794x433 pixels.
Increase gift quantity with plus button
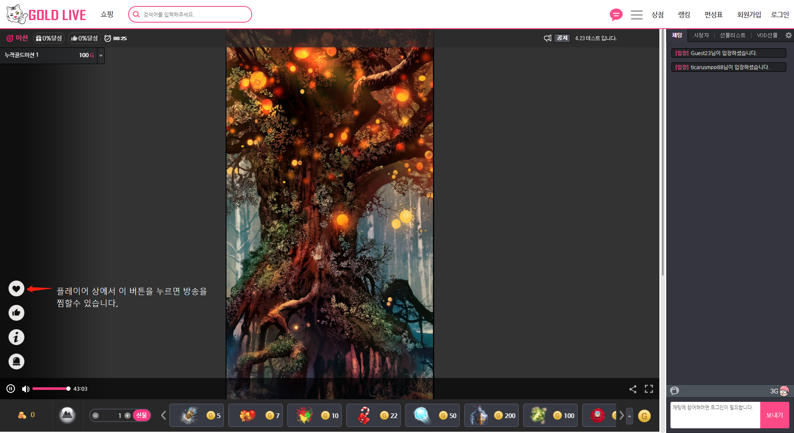click(x=127, y=415)
